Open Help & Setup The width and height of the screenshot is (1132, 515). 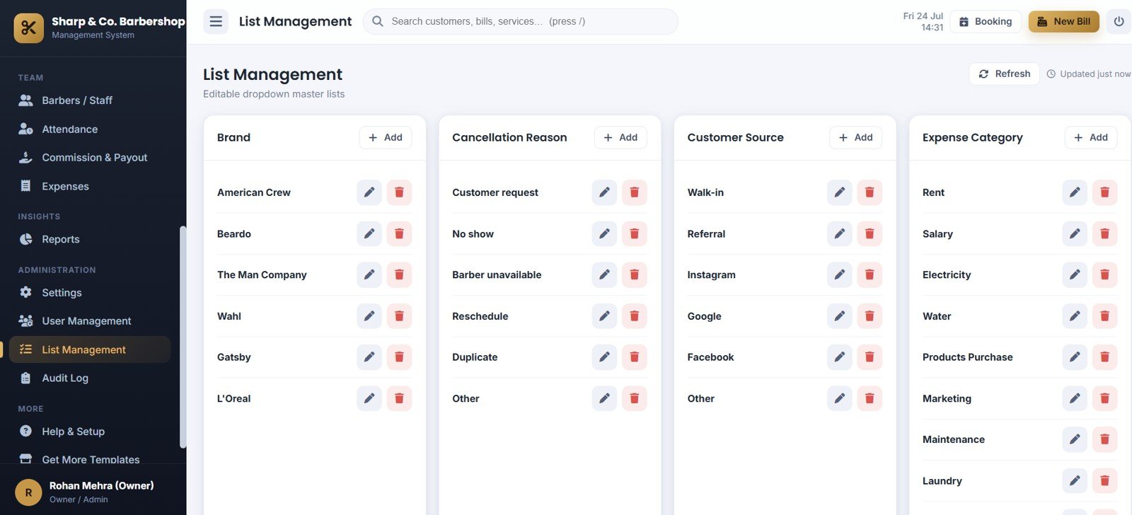pyautogui.click(x=90, y=432)
